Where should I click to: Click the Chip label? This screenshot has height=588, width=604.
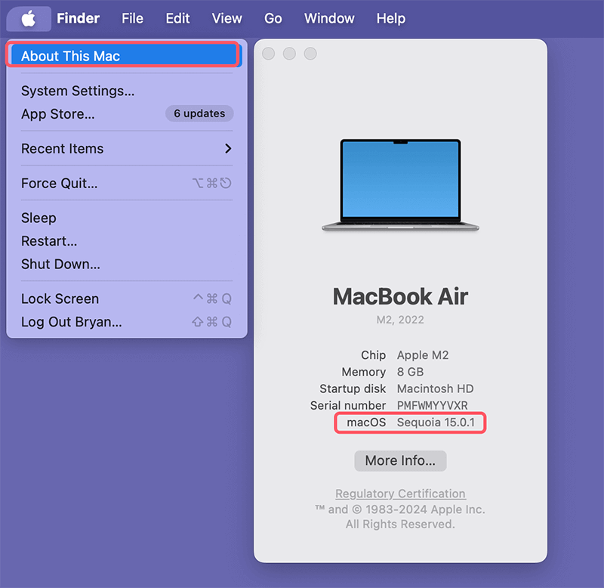point(373,355)
